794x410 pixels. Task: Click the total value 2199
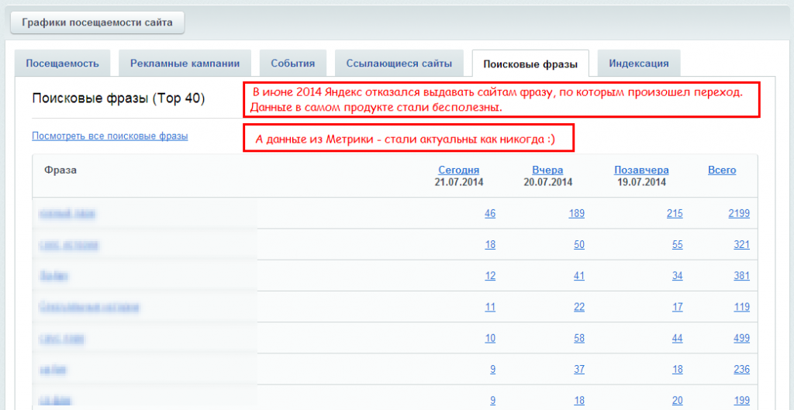[739, 213]
